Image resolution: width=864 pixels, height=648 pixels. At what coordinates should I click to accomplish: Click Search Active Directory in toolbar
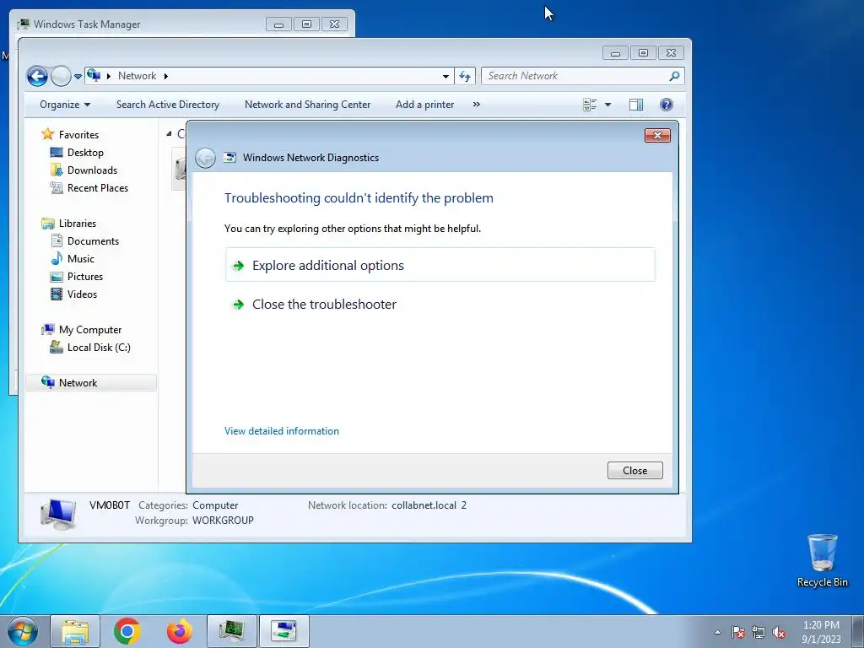tap(168, 105)
